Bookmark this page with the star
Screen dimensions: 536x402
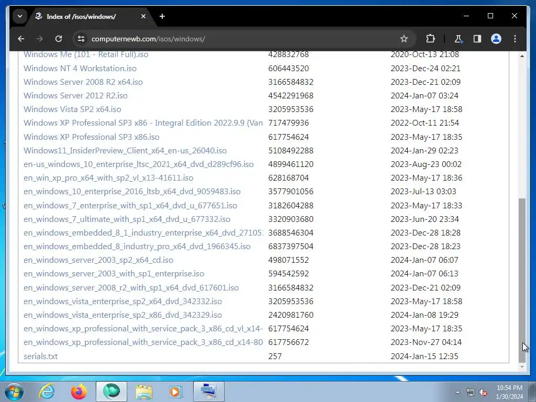[x=404, y=39]
